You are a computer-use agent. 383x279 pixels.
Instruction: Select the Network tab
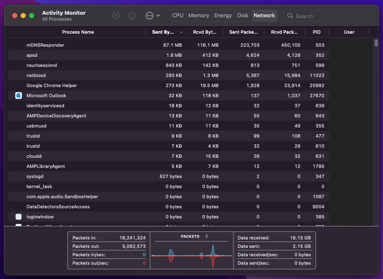pyautogui.click(x=264, y=16)
